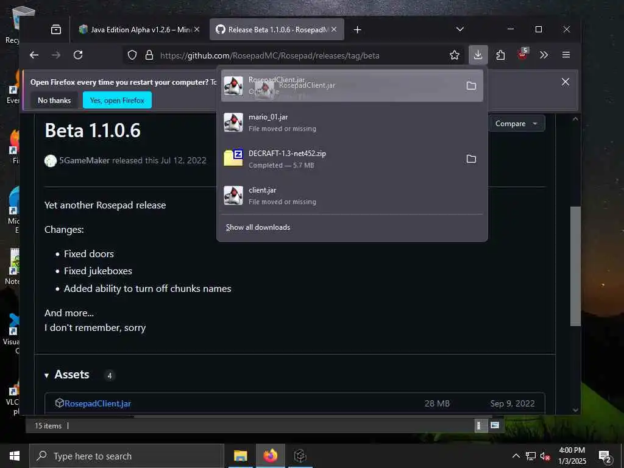Open Firefox View icon left of tabs
Screen dimensions: 624x468
point(56,29)
